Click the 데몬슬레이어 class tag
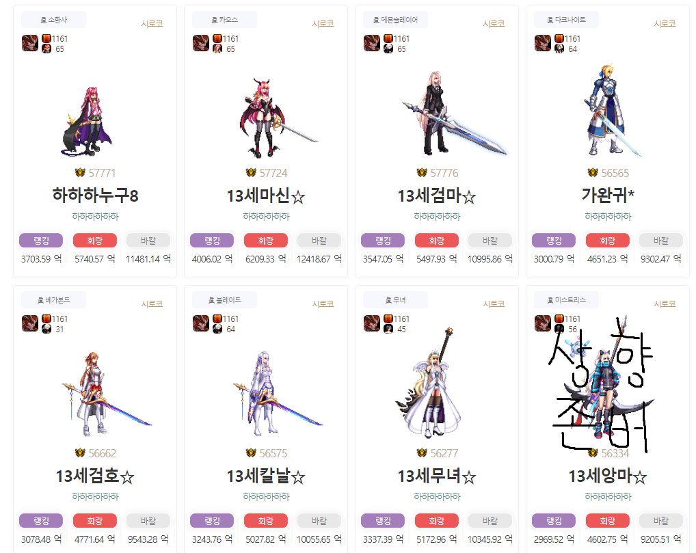Viewport: 696px width, 553px height. click(x=395, y=20)
